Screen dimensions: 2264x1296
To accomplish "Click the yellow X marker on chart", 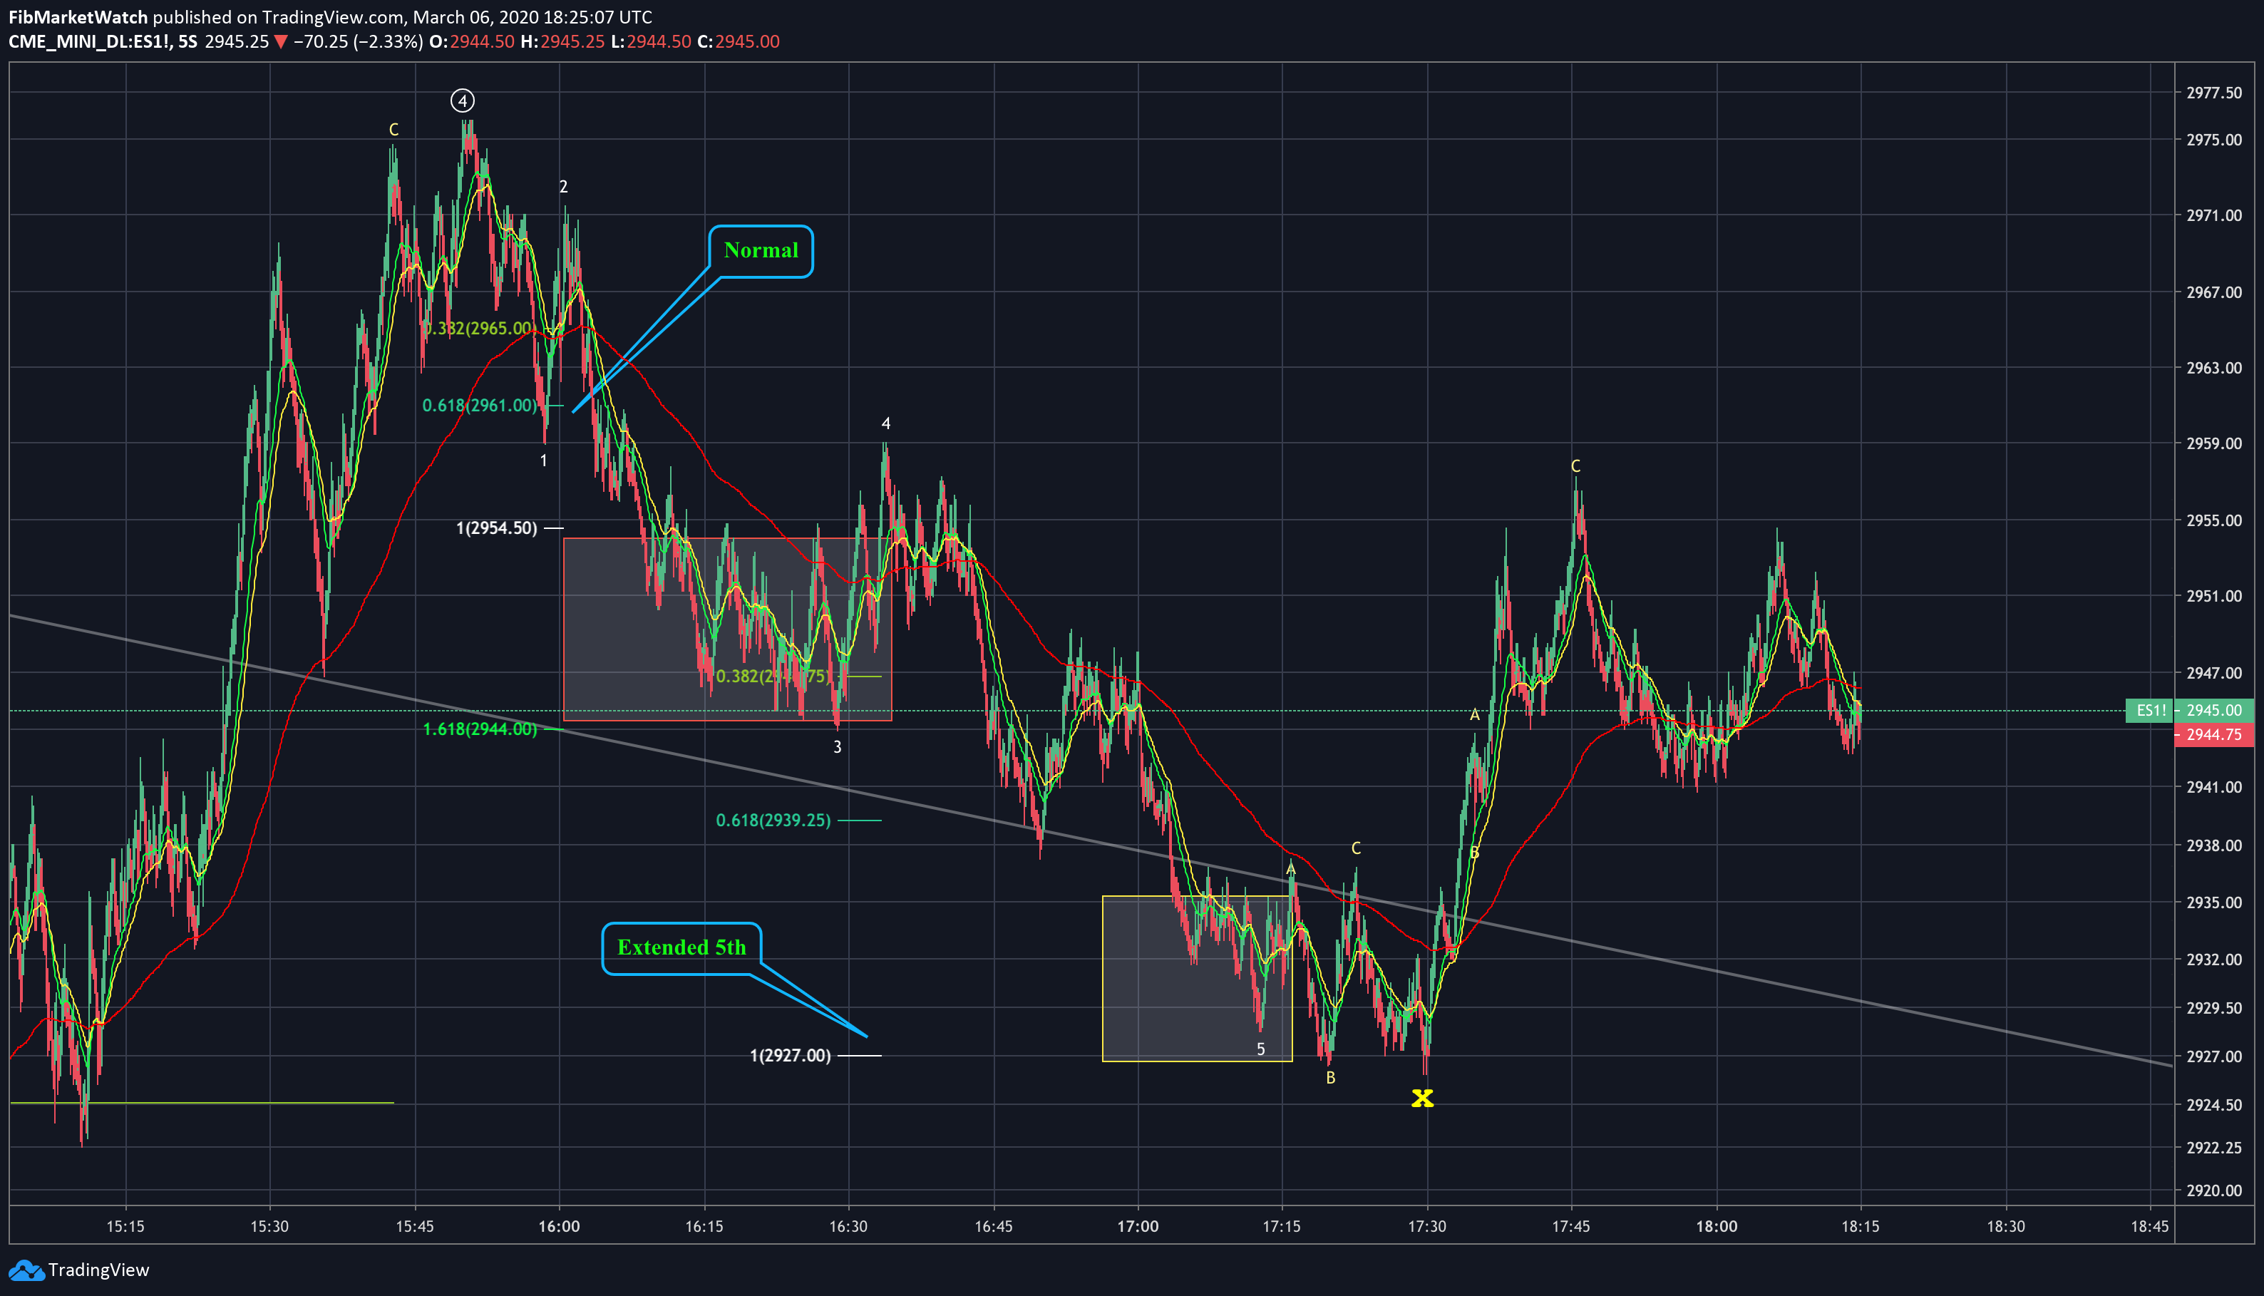I will point(1422,1099).
